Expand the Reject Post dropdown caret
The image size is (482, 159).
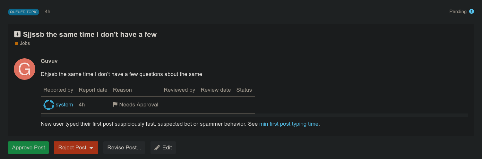(91, 148)
